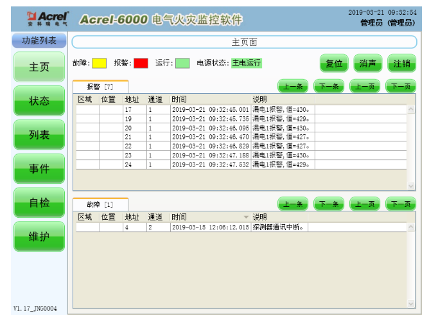
Task: Sort fault list by 时间 column arrow
Action: point(245,217)
